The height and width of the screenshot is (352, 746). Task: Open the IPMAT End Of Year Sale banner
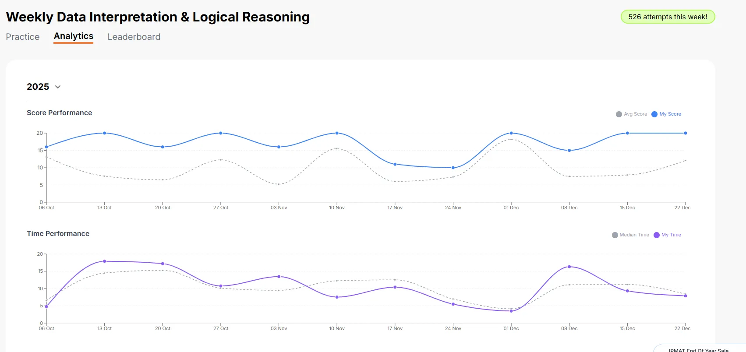[699, 349]
